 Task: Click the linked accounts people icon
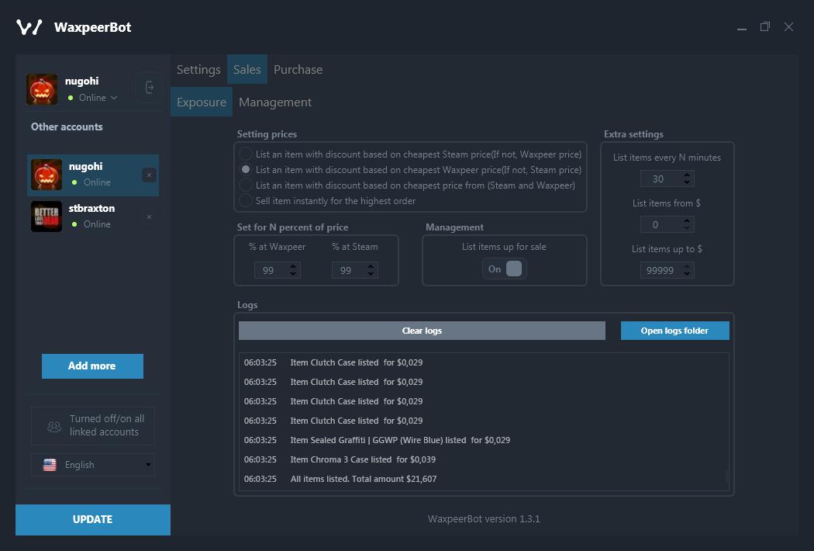point(54,426)
